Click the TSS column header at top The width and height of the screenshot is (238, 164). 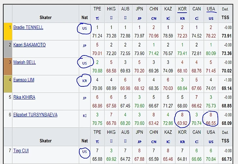coord(225,18)
